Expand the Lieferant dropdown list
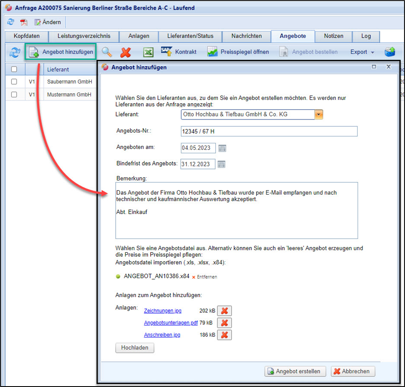 pyautogui.click(x=319, y=114)
